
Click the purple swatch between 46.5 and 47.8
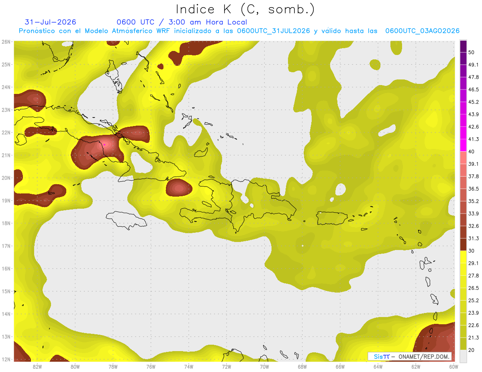(x=463, y=83)
